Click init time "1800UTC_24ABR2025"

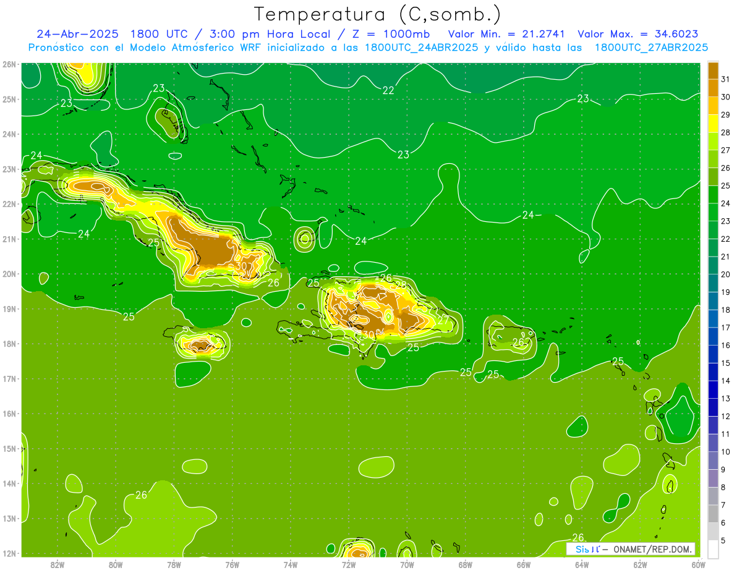pos(421,48)
